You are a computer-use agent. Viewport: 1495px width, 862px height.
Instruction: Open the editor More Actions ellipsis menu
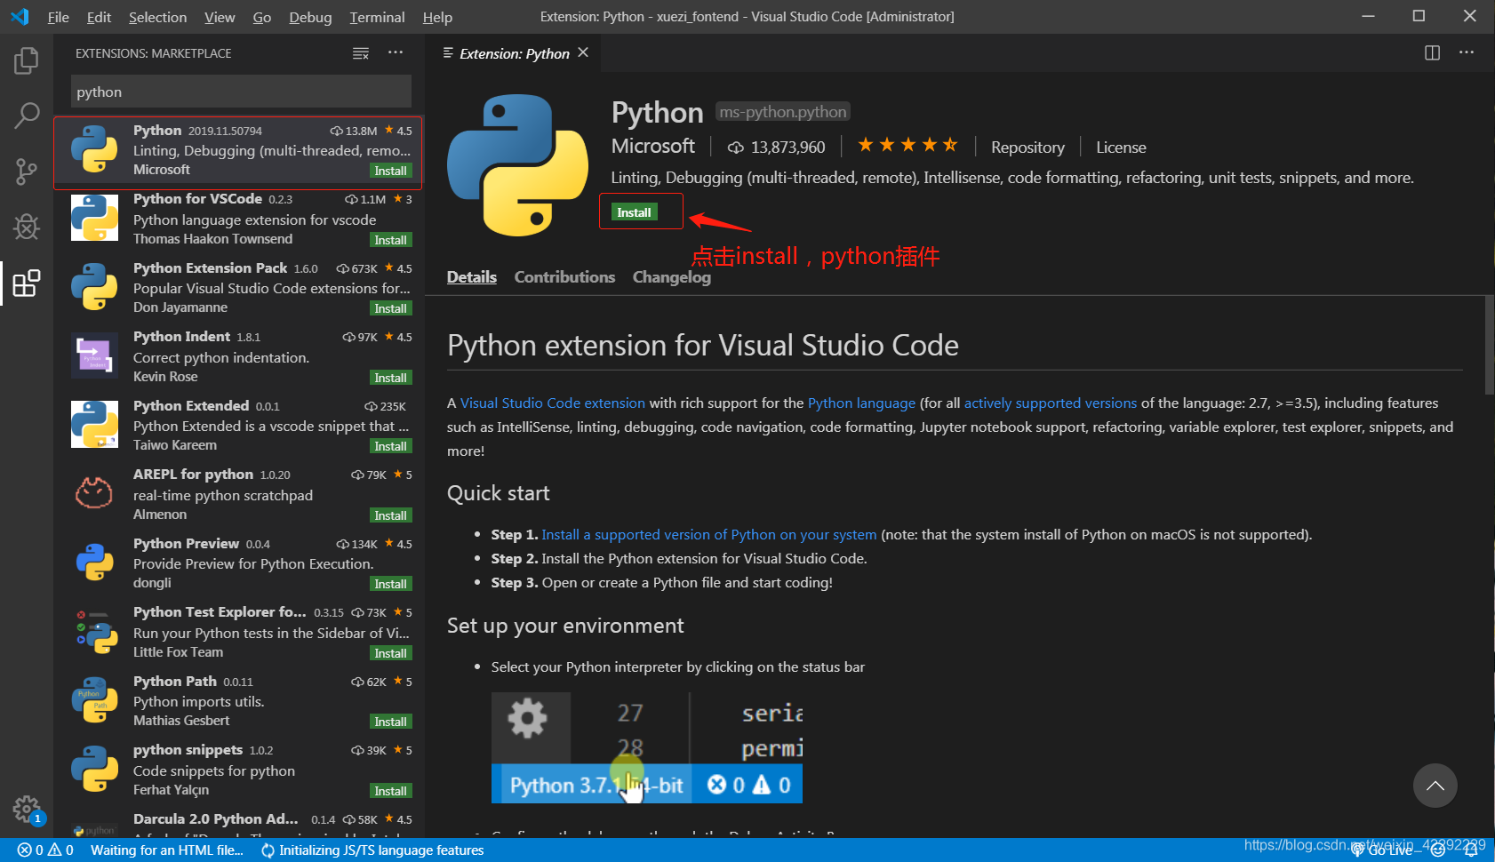[1467, 53]
